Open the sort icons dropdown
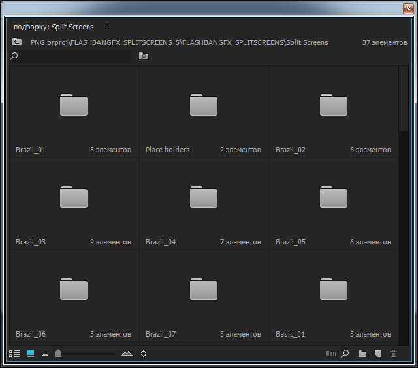 (144, 354)
